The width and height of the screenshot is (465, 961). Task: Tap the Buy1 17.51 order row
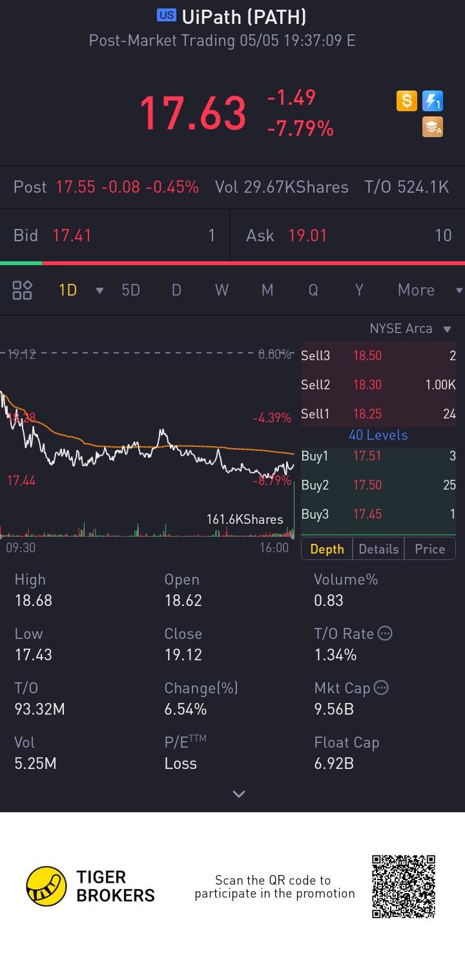point(378,456)
